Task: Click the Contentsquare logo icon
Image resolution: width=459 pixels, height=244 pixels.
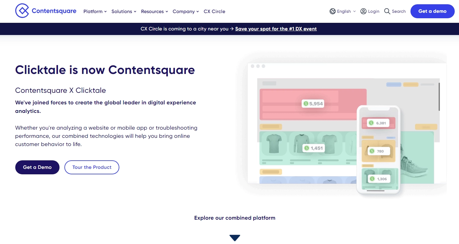Action: point(22,11)
